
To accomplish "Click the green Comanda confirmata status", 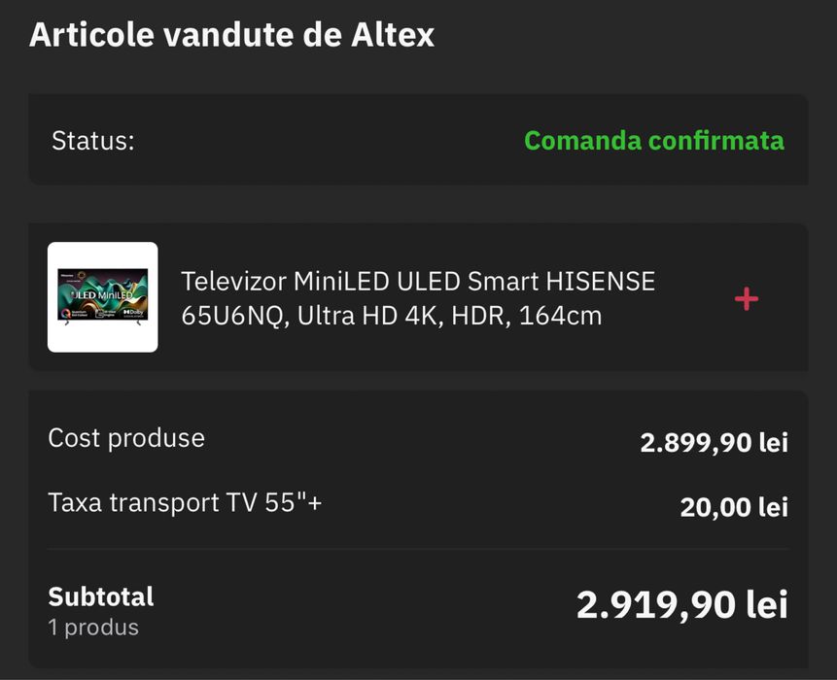I will 653,141.
